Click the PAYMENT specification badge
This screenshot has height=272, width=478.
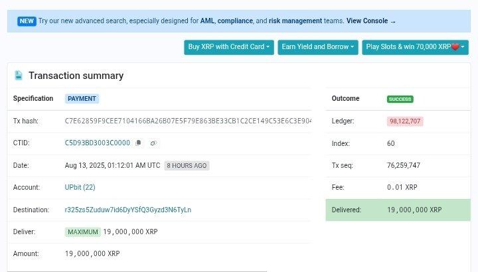(82, 99)
